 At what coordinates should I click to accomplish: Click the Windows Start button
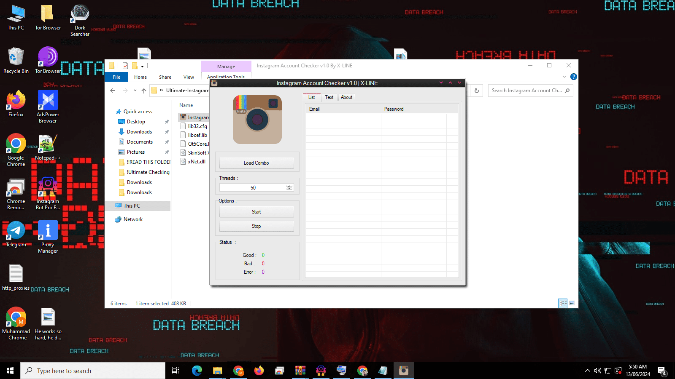10,371
